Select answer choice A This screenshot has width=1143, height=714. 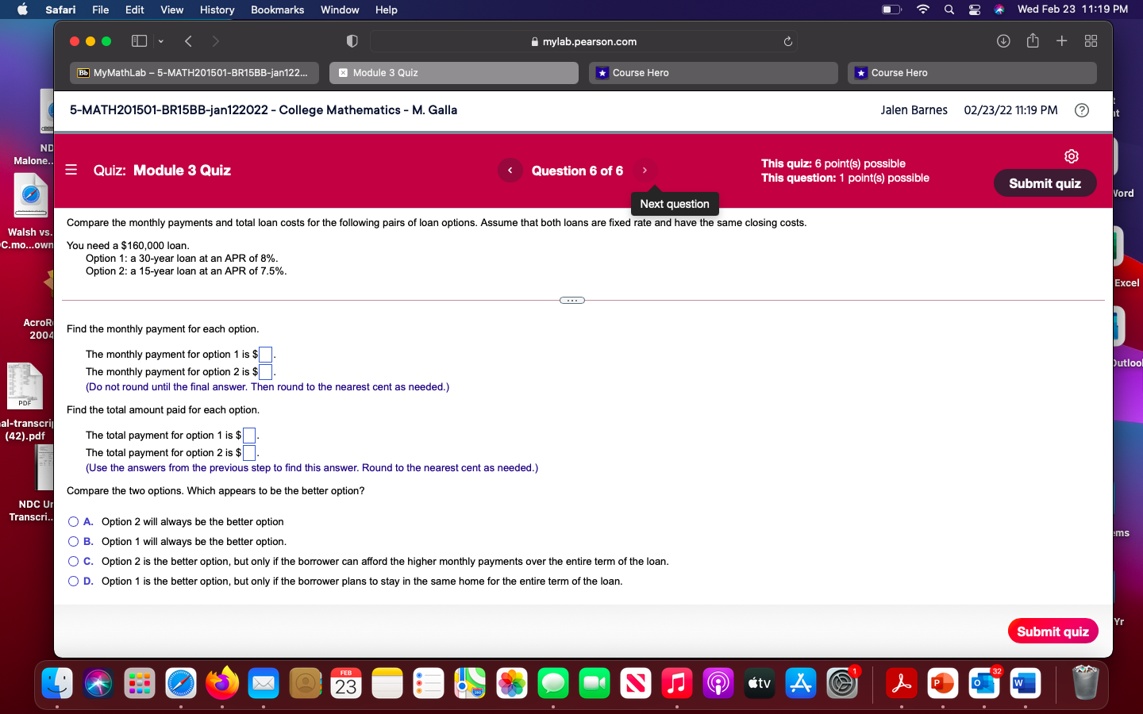(73, 522)
